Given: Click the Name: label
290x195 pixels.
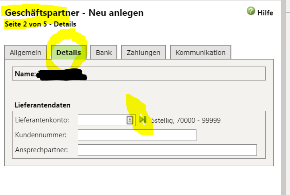Looking at the screenshot, I should pos(25,74).
